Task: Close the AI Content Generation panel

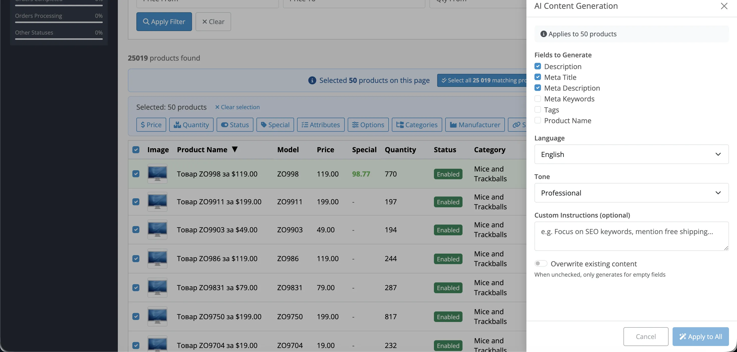Action: coord(724,6)
